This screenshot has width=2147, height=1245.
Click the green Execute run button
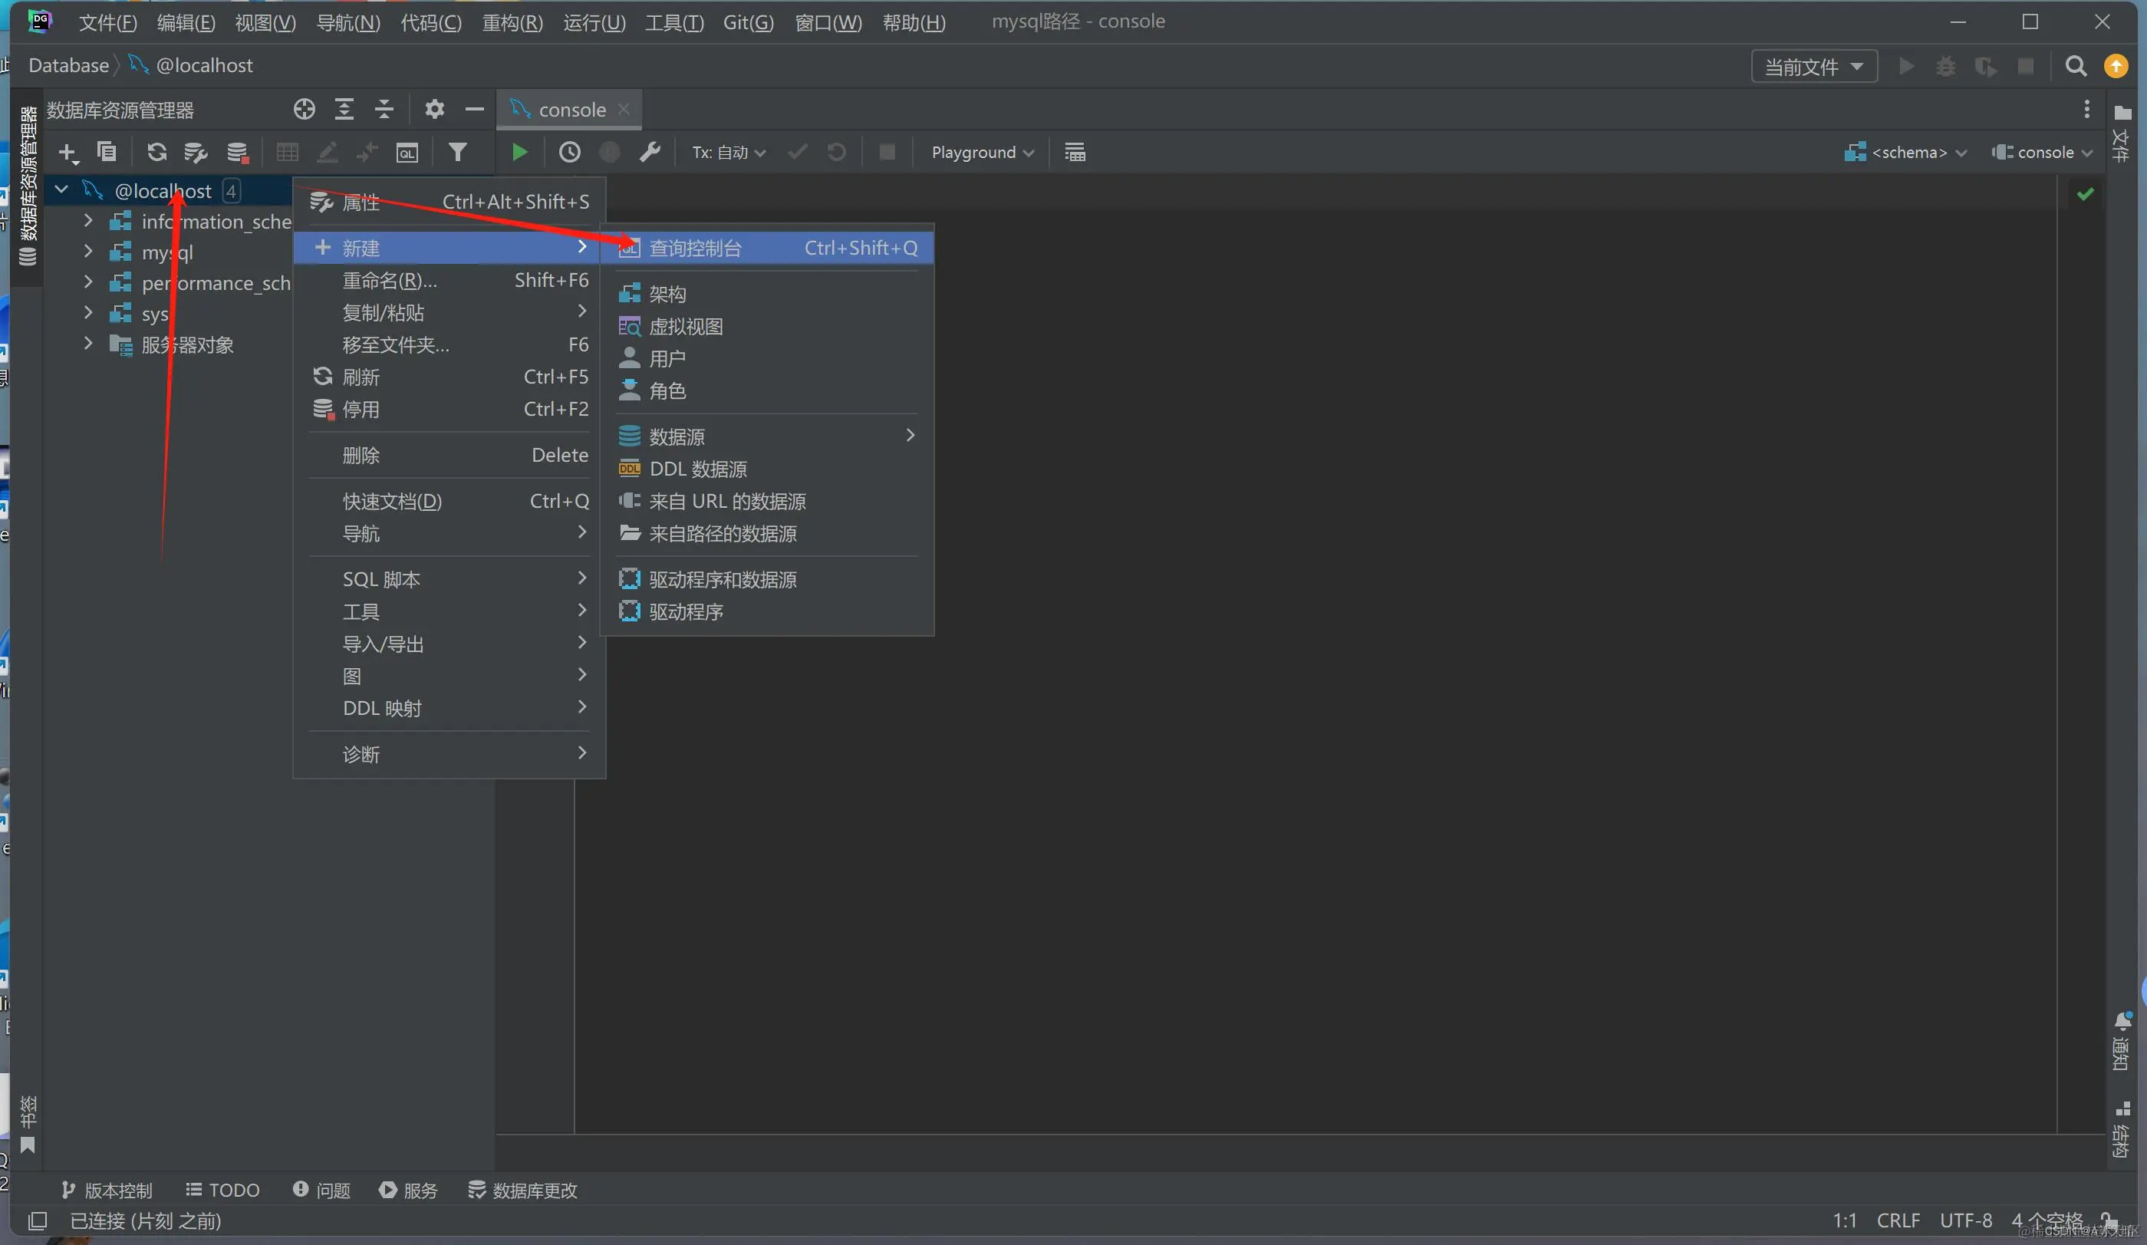(519, 153)
